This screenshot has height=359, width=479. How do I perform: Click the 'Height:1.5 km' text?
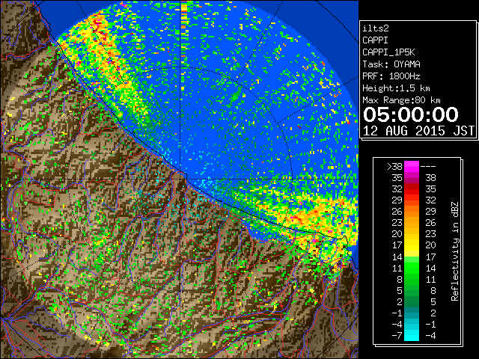coord(396,88)
